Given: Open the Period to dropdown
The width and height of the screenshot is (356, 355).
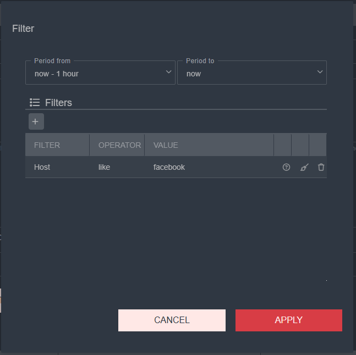Looking at the screenshot, I should [251, 73].
